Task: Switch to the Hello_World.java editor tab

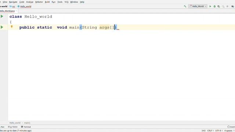Action: 7,11
